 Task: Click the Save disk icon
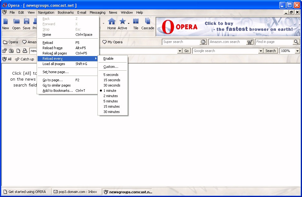26,21
